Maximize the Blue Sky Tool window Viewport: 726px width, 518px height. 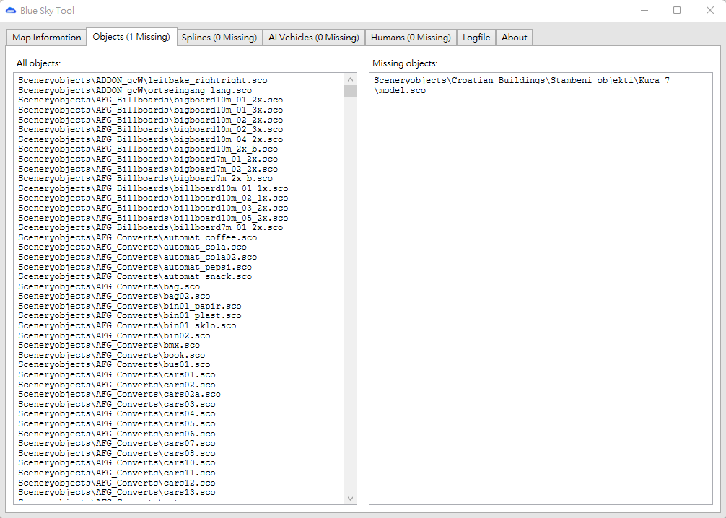[677, 10]
